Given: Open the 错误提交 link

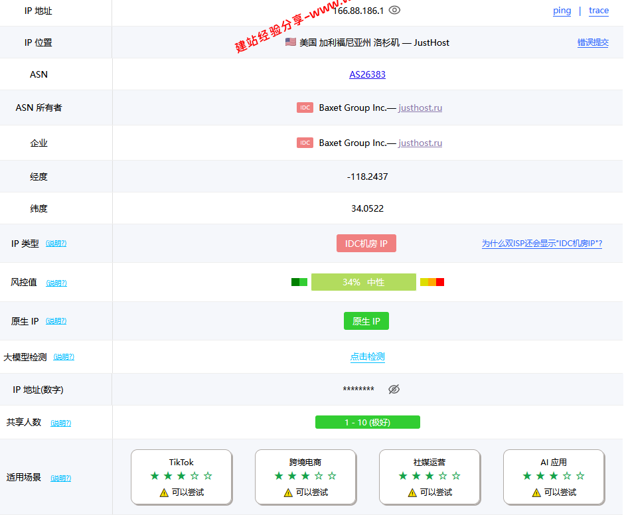Looking at the screenshot, I should (593, 42).
